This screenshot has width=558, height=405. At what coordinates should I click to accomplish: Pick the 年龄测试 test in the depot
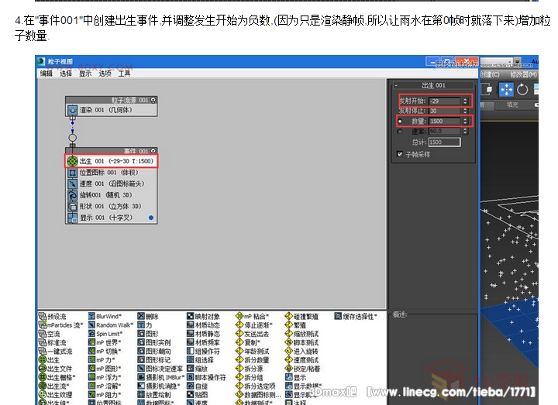(253, 352)
